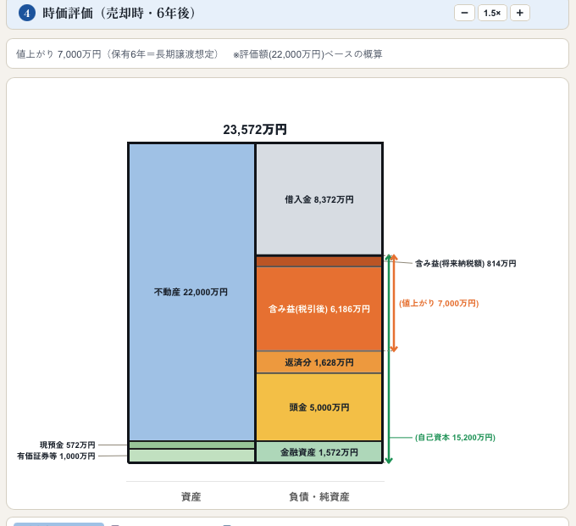Click the 有価証券等 1,000万円 label
The image size is (576, 526).
[56, 456]
